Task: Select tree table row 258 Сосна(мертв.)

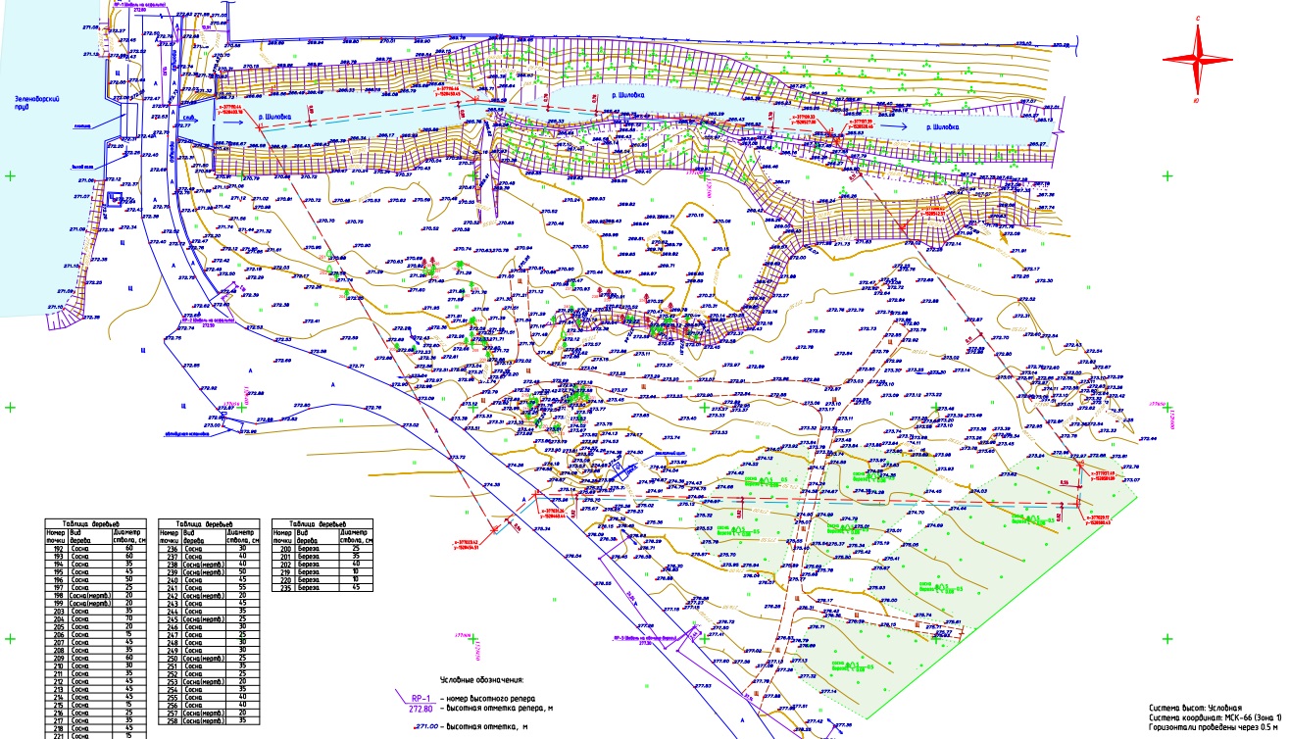Action: (209, 720)
